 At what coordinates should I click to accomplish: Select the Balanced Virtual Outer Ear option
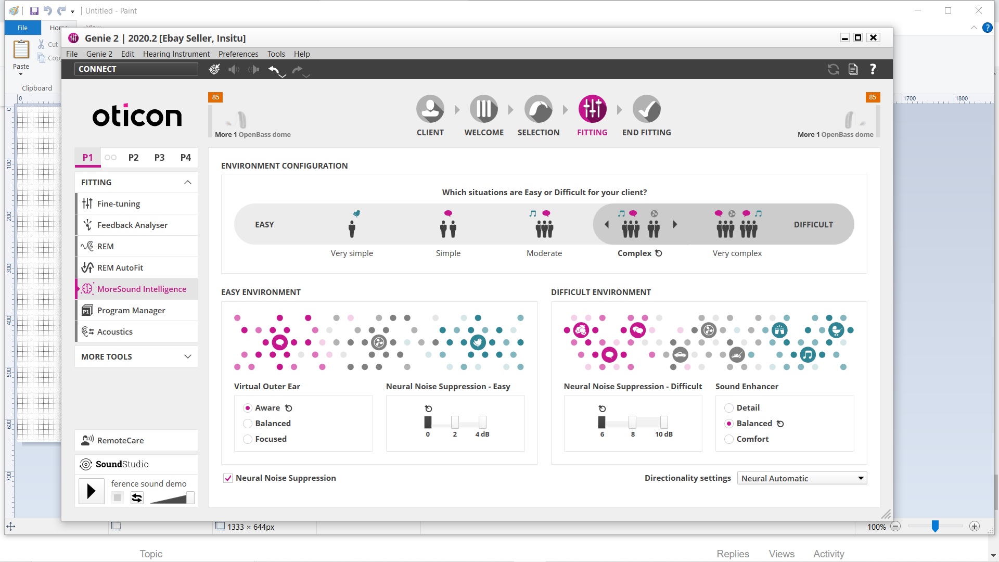pos(248,424)
